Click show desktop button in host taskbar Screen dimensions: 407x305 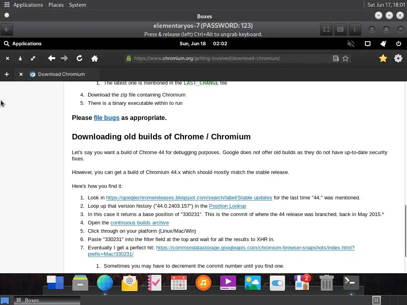(x=5, y=301)
